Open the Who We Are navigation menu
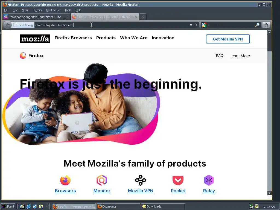 134,38
